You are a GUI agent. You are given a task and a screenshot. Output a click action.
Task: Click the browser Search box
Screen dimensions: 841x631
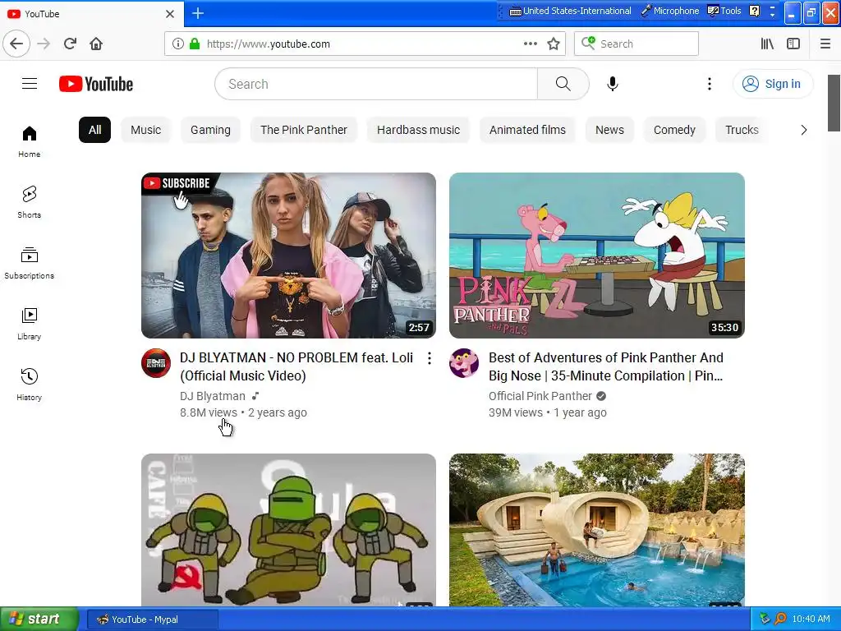point(636,44)
